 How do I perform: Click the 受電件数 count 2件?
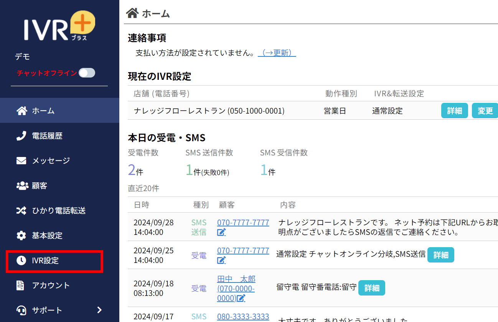(135, 170)
